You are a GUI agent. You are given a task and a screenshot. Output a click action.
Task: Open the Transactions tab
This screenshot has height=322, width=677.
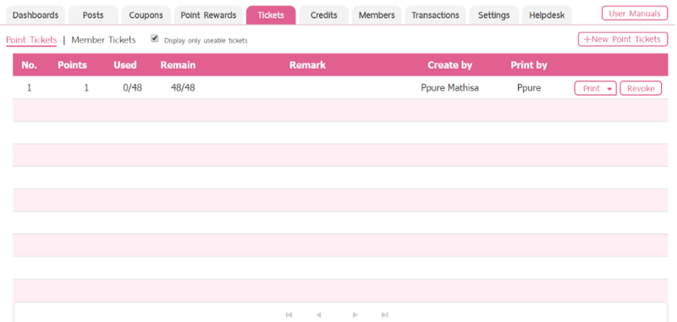(x=435, y=15)
